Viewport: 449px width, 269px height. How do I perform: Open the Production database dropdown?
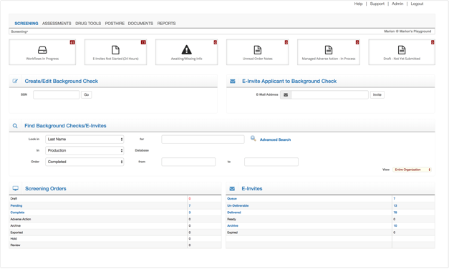click(x=85, y=150)
